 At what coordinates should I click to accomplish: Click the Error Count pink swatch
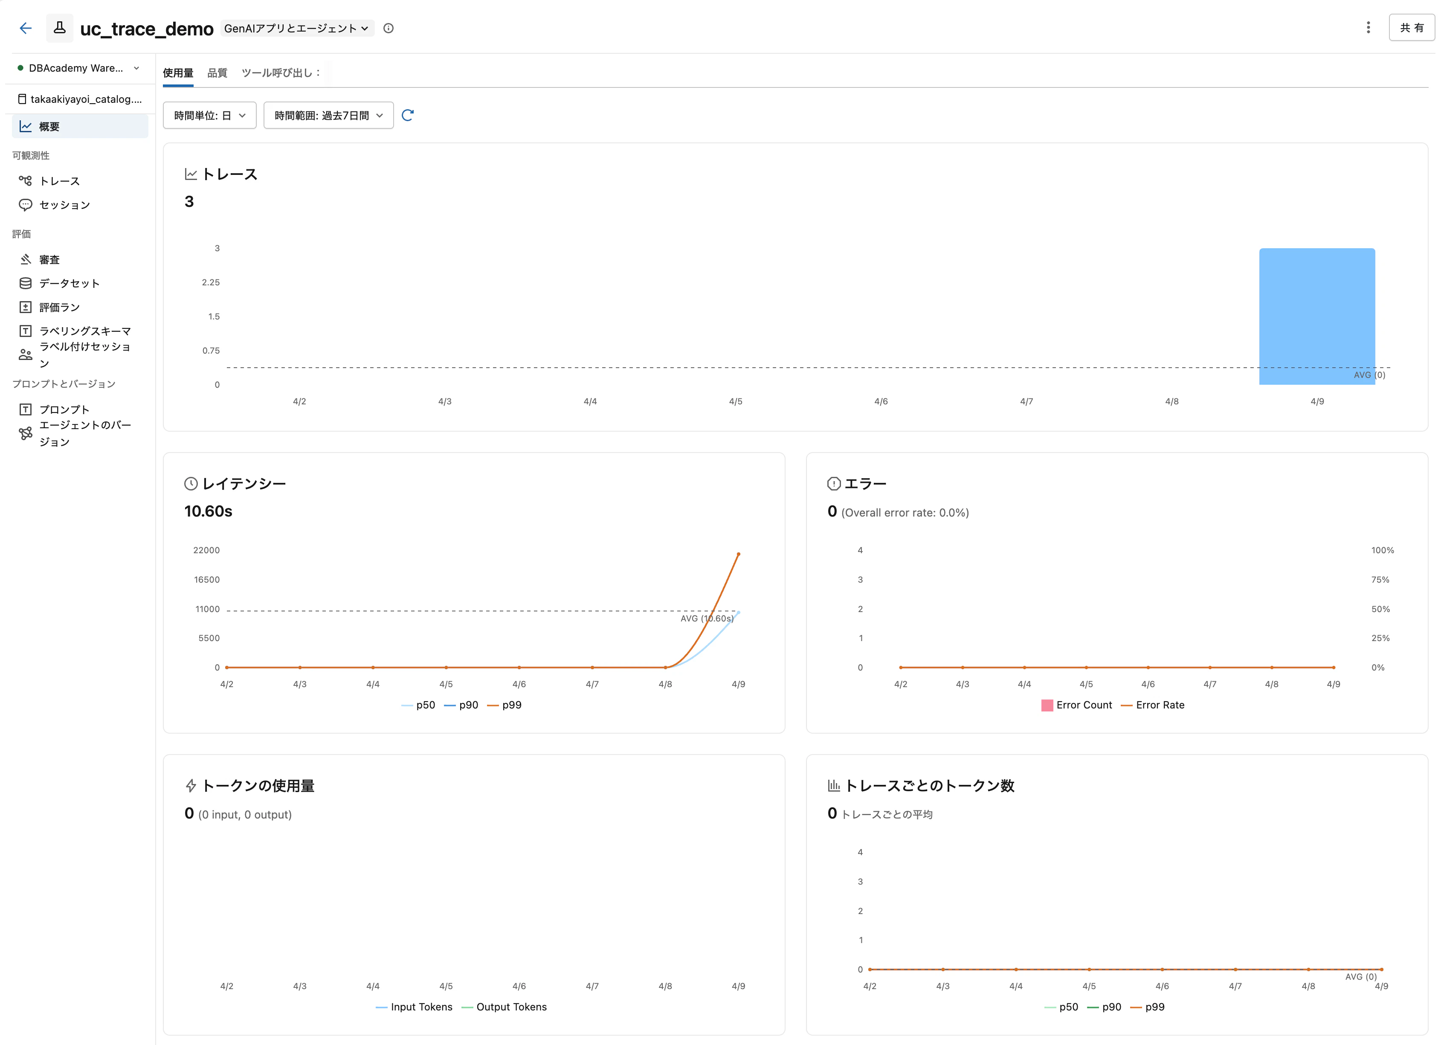click(x=1047, y=705)
